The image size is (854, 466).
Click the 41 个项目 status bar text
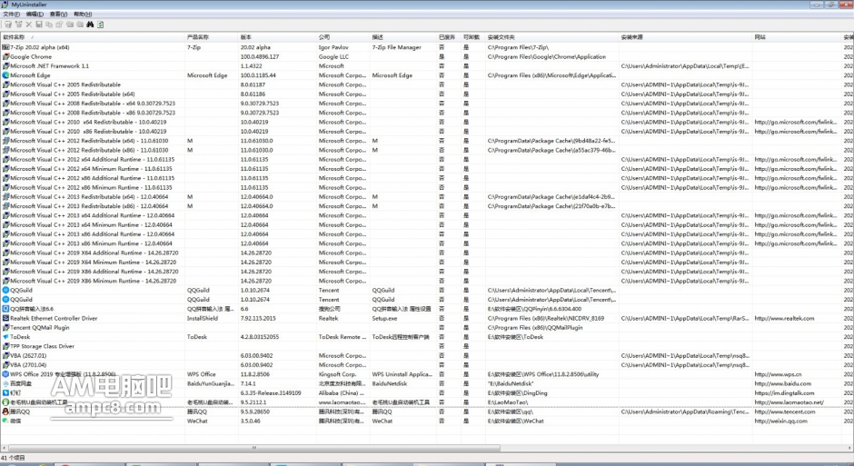[13, 458]
